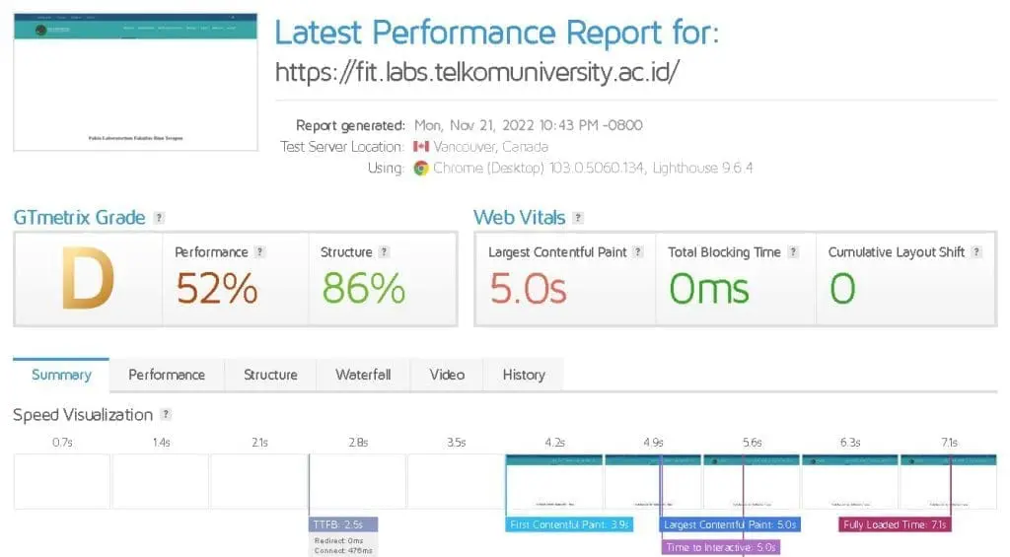This screenshot has height=557, width=1010.
Task: Open the Web Vitals help icon
Action: tap(578, 218)
